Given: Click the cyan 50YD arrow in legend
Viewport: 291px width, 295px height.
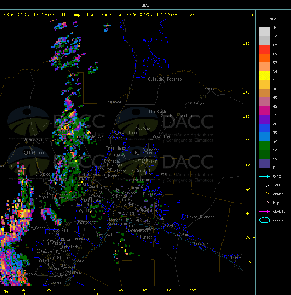Looking at the screenshot, I should click(264, 176).
